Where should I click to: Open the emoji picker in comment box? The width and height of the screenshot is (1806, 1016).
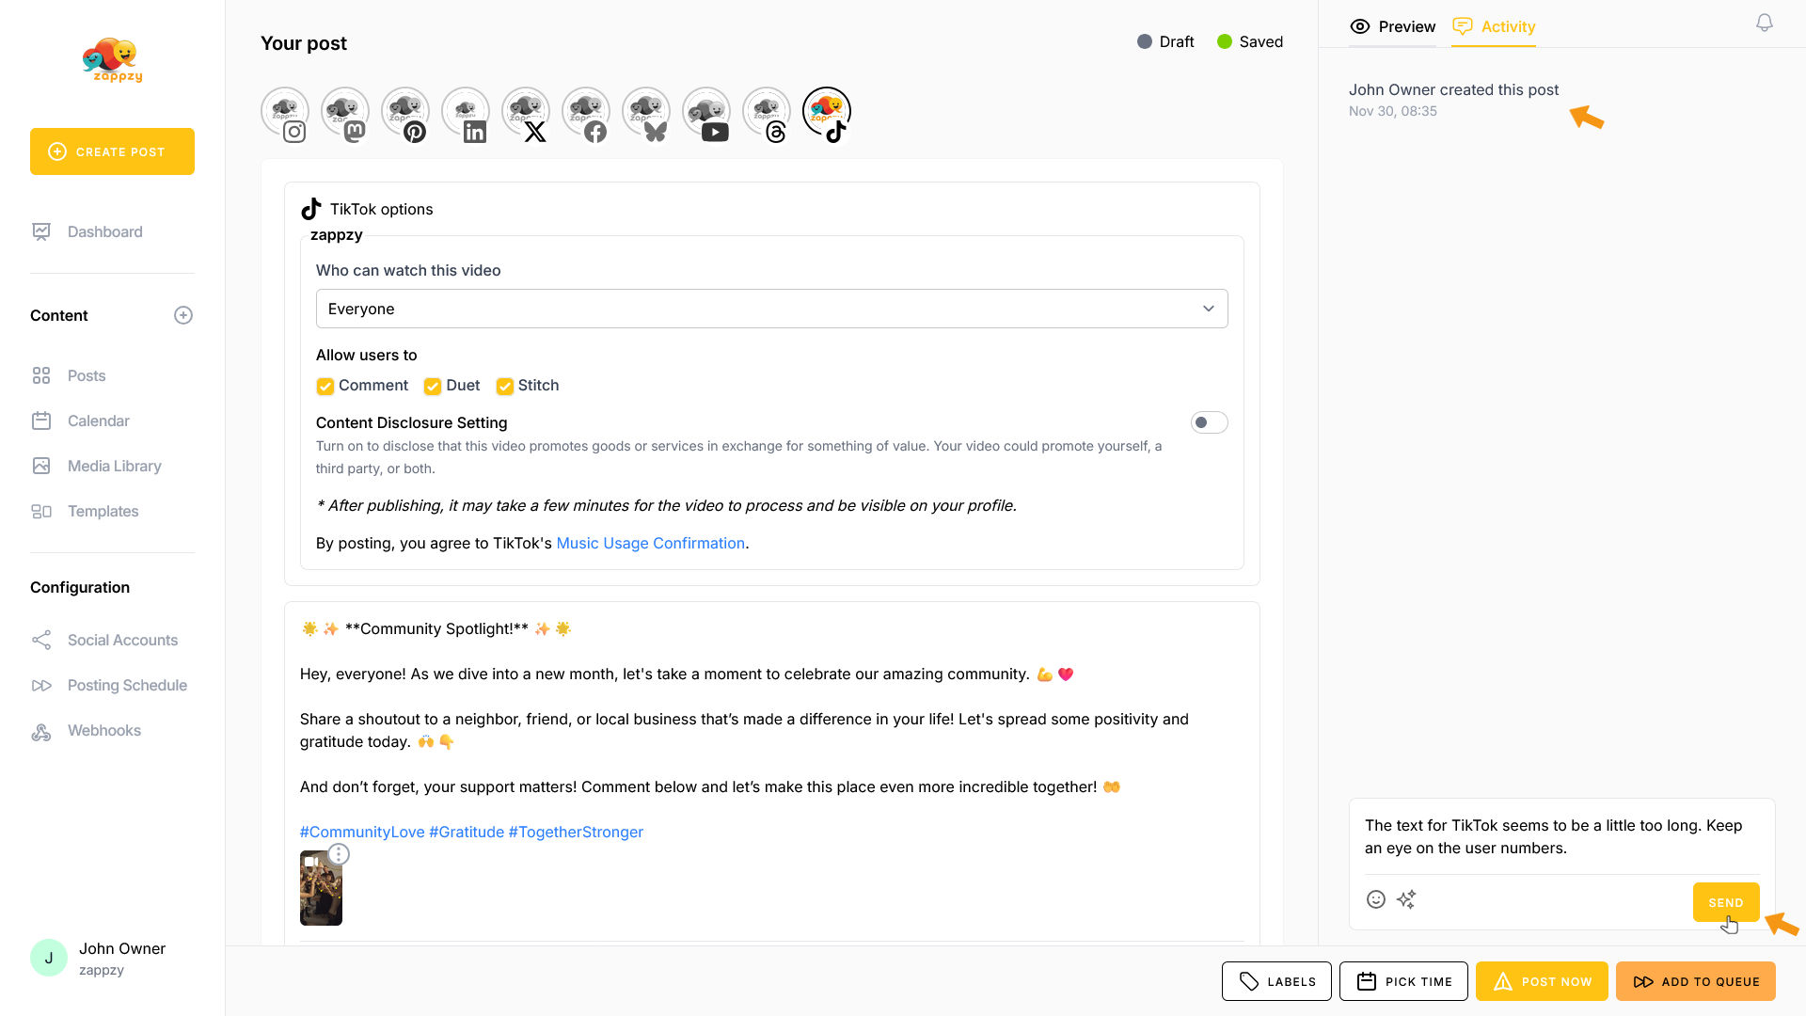1375,899
